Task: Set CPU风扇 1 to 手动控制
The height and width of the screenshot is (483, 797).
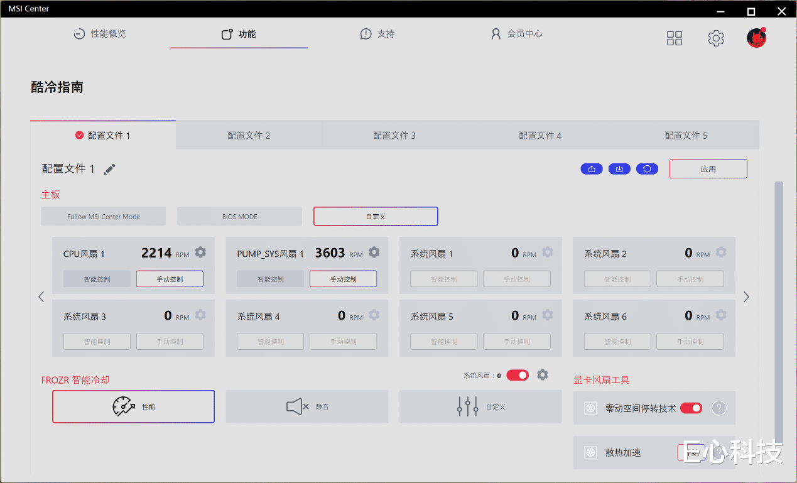Action: point(170,279)
